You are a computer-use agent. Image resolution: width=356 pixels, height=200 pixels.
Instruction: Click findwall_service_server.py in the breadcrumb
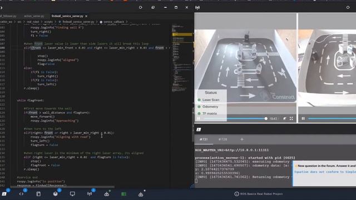78,22
